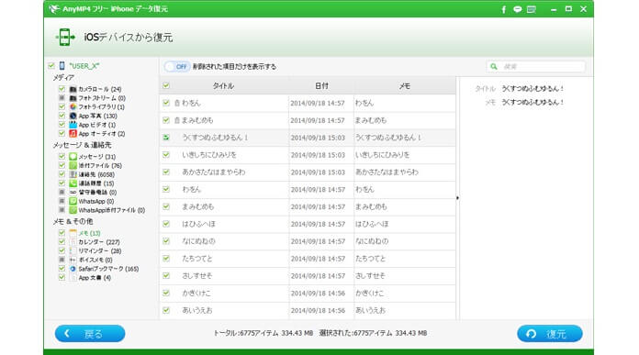Uncheck the カレンダー (227) checkbox
This screenshot has width=639, height=355.
tap(62, 242)
